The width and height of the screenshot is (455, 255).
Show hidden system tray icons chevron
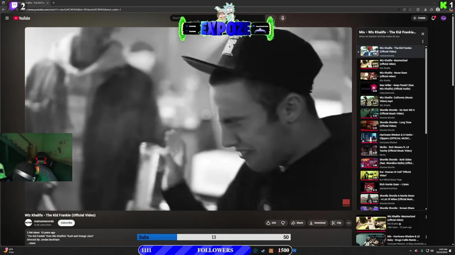(411, 251)
